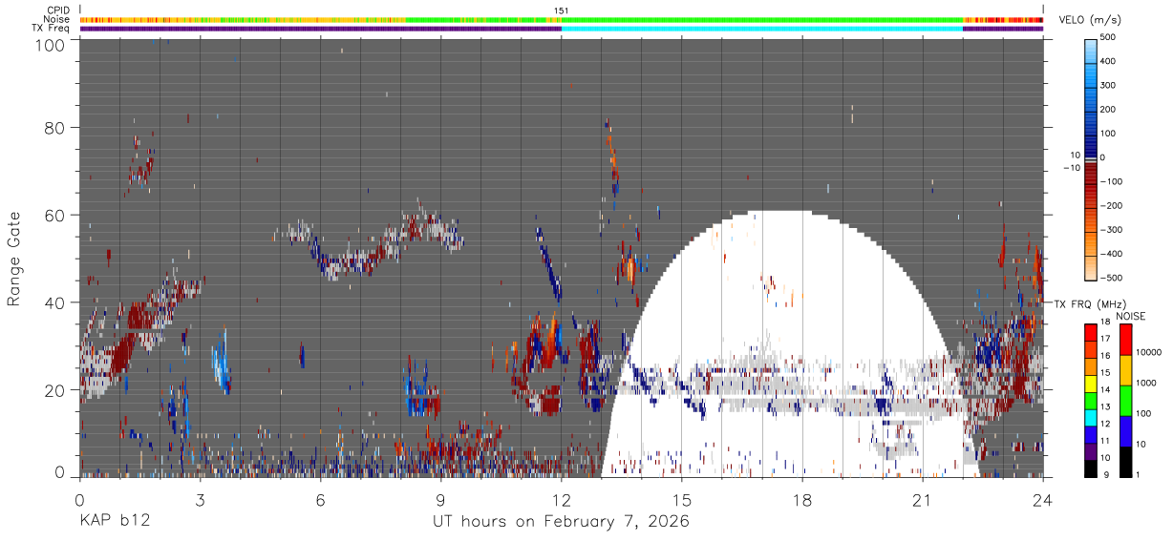The image size is (1173, 541).
Task: Click the 12 tick on TX FRQ scale
Action: pyautogui.click(x=1106, y=425)
